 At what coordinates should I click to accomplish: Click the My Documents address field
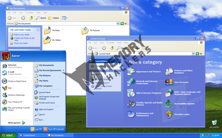click(67, 23)
